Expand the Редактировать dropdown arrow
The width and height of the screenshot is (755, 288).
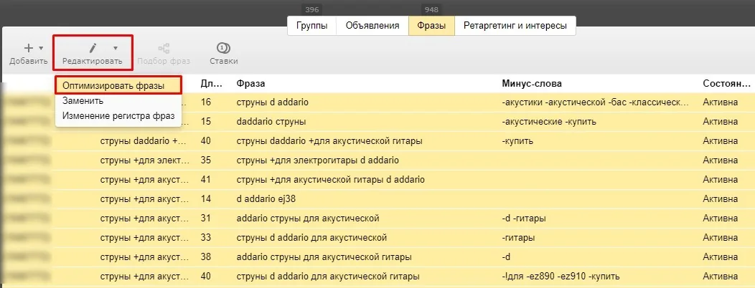116,48
